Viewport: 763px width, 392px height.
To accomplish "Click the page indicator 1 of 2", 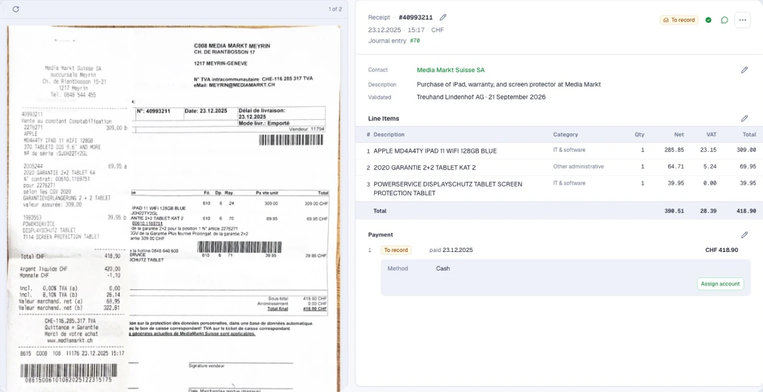I will coord(335,9).
